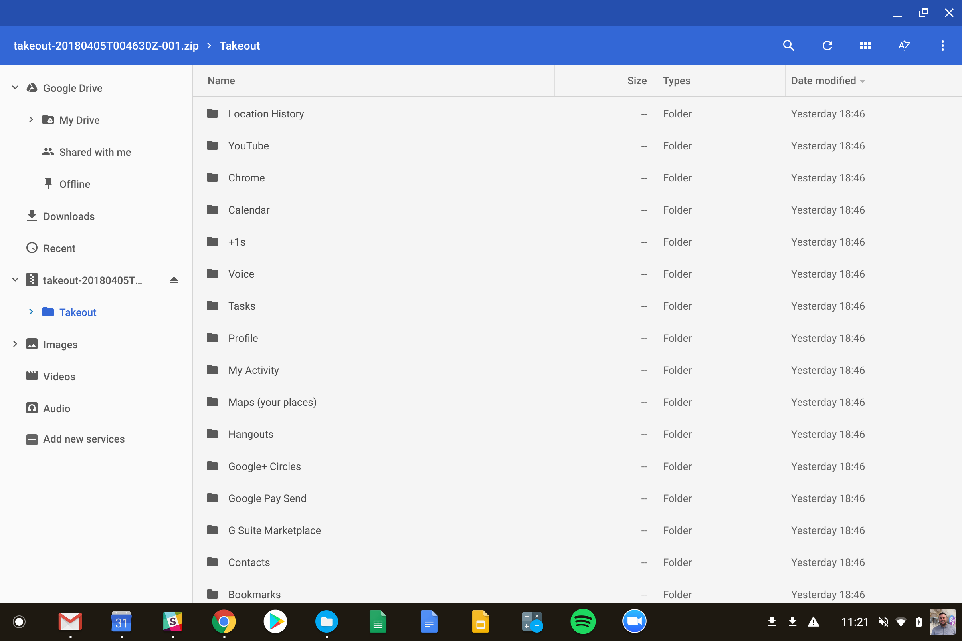Launch Zoom from the shelf
The height and width of the screenshot is (641, 962).
click(x=634, y=622)
